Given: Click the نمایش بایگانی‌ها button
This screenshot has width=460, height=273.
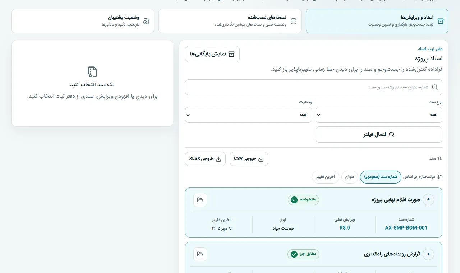Looking at the screenshot, I should [x=212, y=54].
